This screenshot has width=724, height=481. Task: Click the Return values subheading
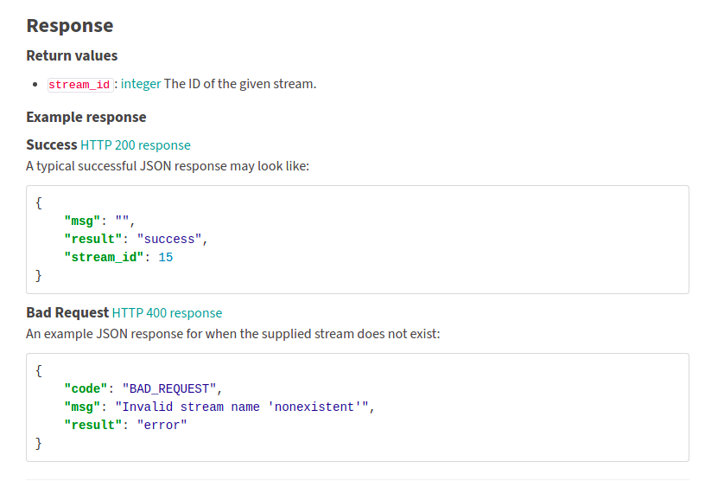click(x=72, y=56)
